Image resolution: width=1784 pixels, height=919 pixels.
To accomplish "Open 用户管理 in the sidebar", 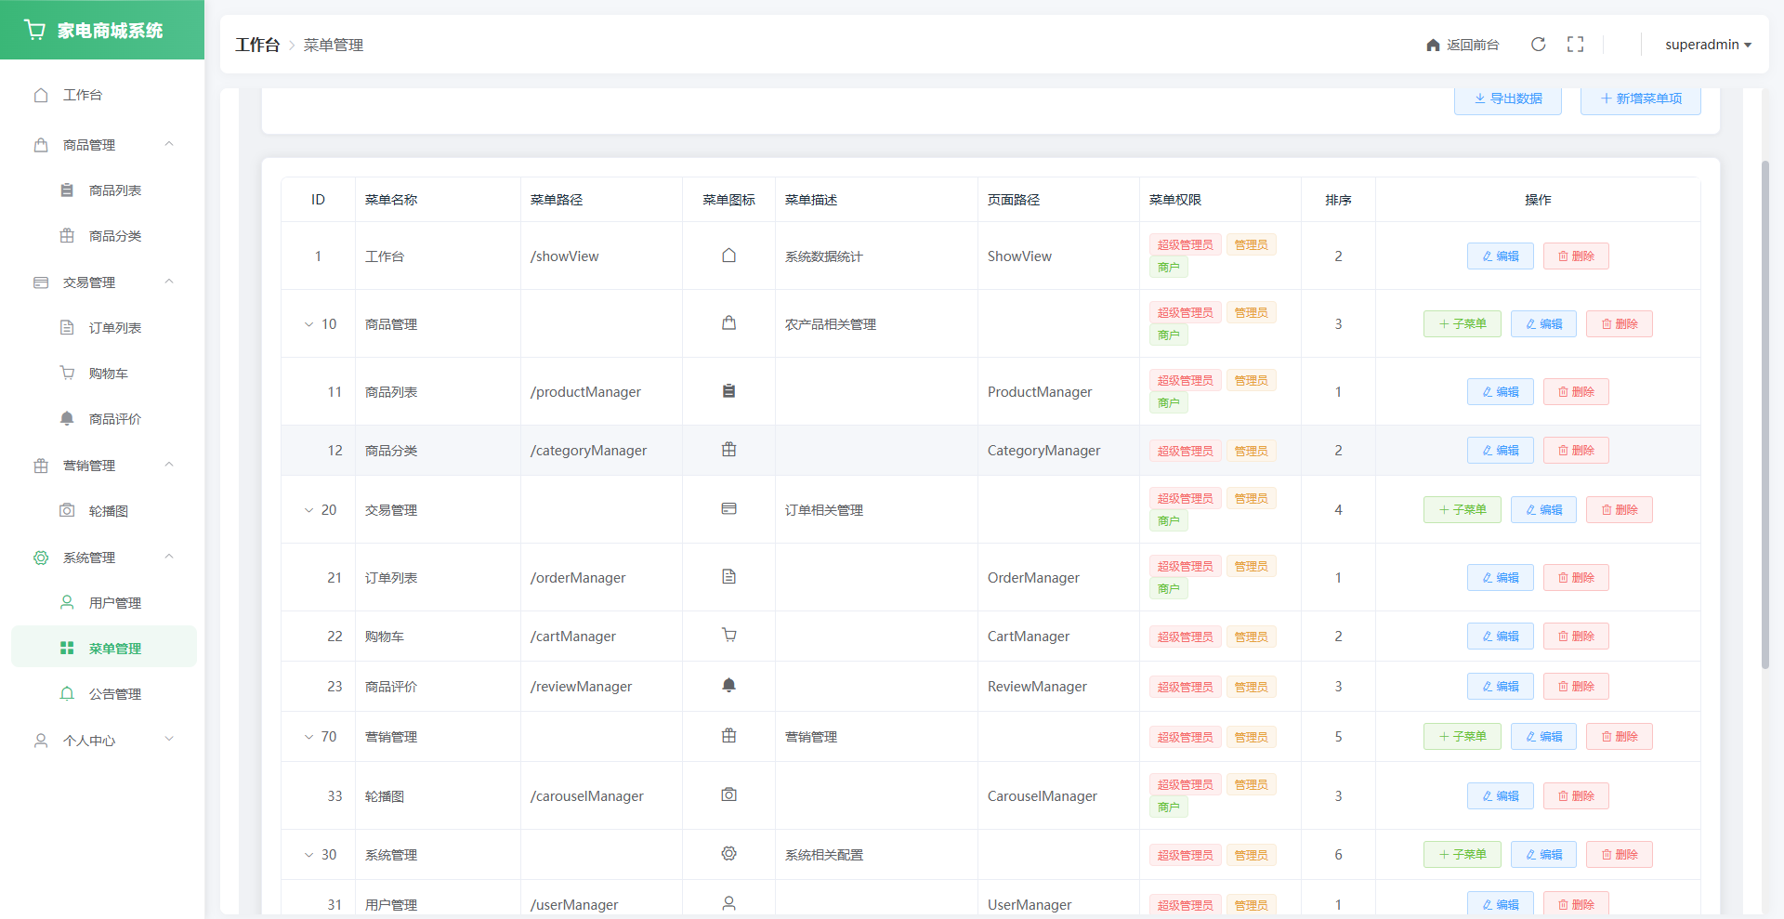I will tap(114, 603).
